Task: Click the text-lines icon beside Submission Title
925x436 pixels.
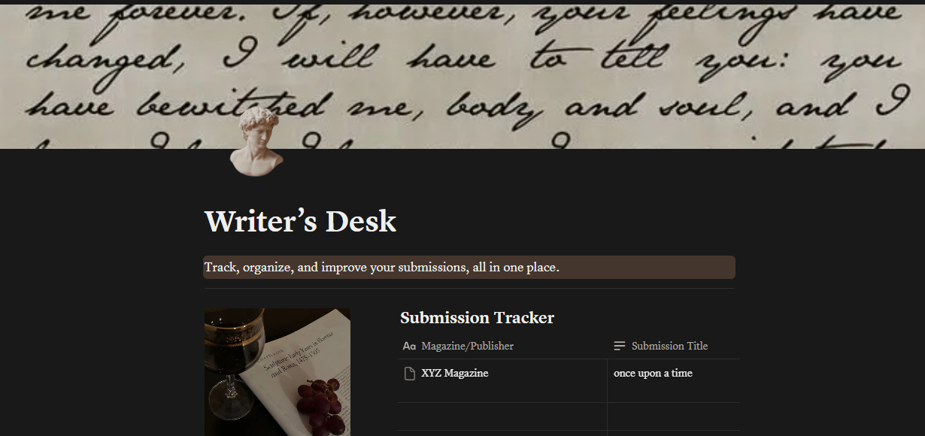Action: coord(620,346)
